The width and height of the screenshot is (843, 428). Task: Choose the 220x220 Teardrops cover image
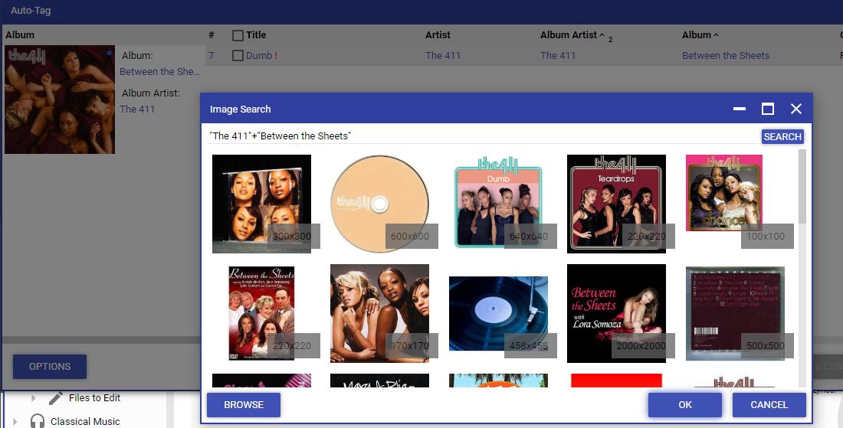click(616, 204)
